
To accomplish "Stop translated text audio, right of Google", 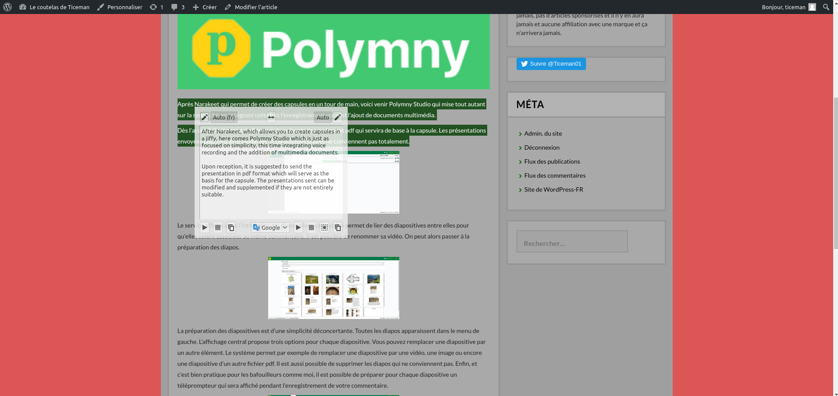I will 311,228.
